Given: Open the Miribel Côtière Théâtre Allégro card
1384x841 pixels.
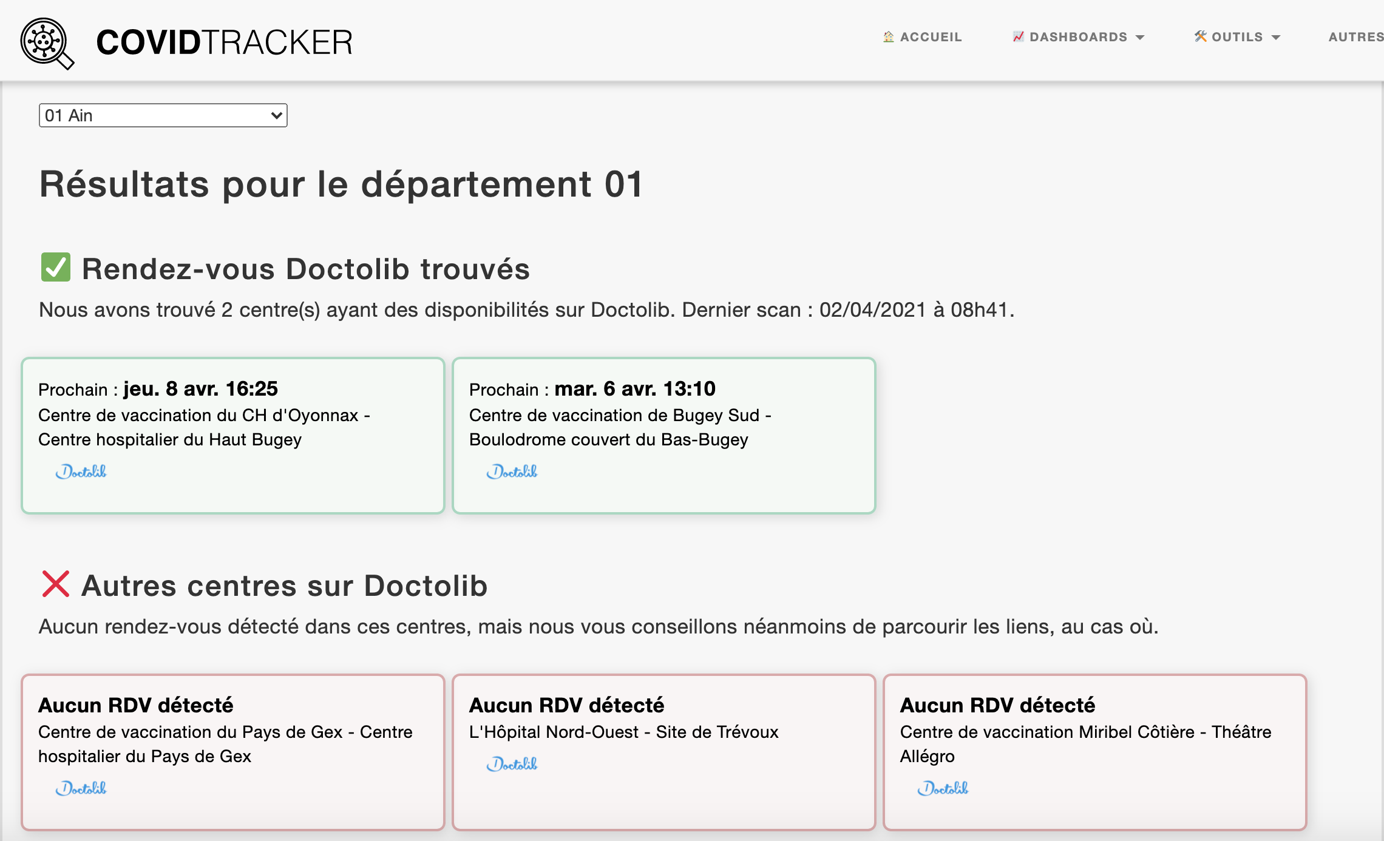Looking at the screenshot, I should [1095, 752].
